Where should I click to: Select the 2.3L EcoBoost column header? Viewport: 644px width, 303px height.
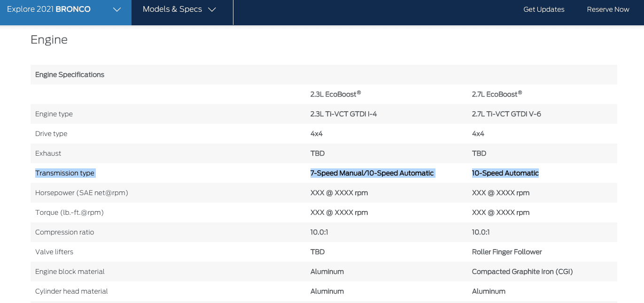pos(335,94)
